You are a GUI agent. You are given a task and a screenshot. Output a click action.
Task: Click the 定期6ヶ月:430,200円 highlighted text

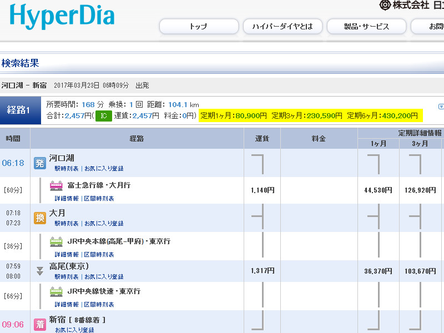382,115
